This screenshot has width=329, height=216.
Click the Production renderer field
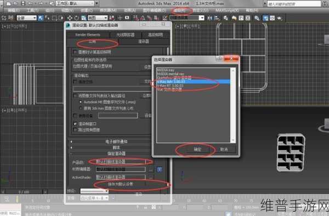(x=121, y=162)
